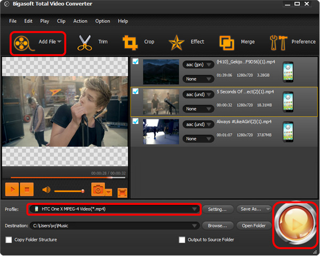320x256 pixels.
Task: Open aac (jpn) audio track dropdown
Action: pos(198,65)
